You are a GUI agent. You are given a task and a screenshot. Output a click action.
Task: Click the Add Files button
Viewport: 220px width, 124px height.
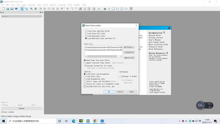point(129,47)
